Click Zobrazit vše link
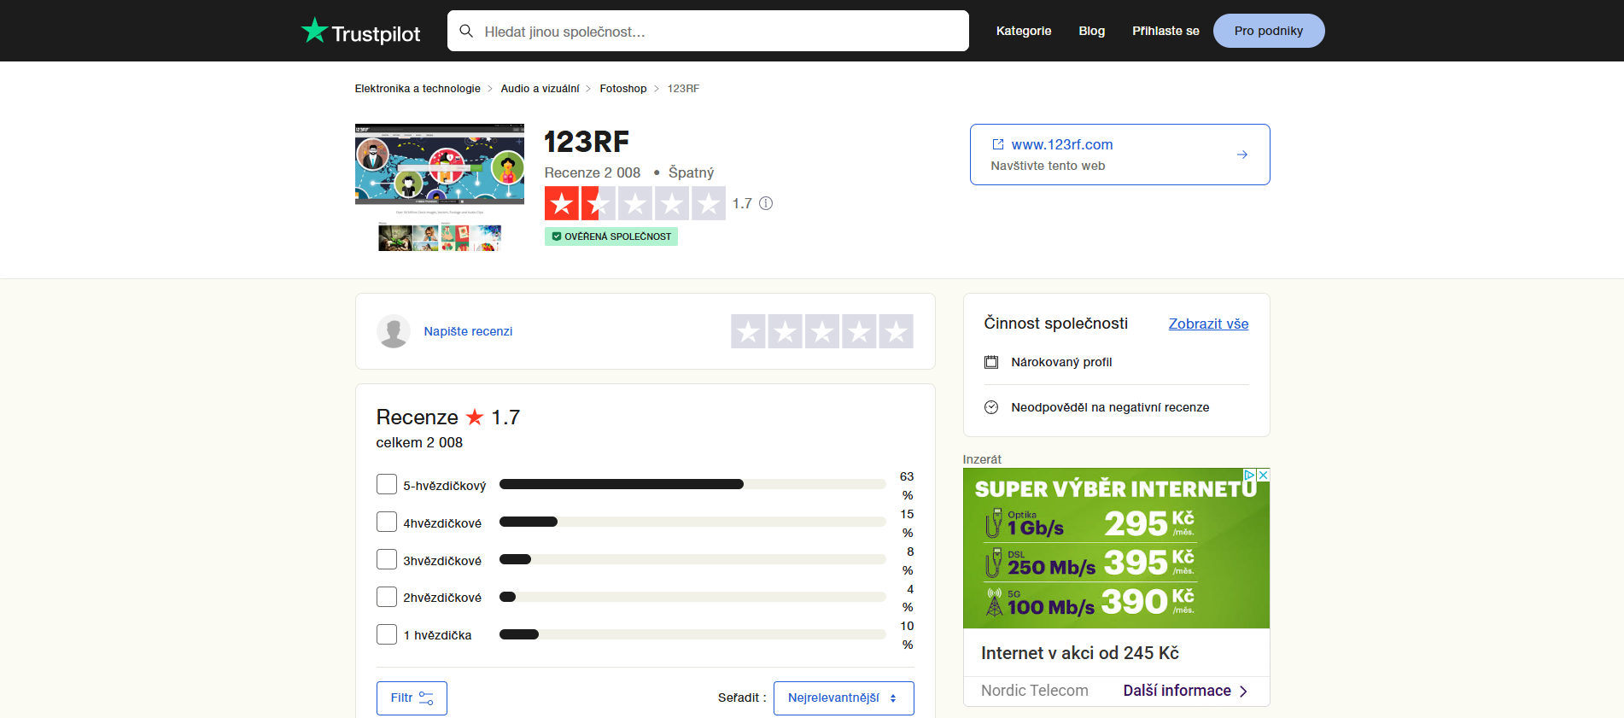This screenshot has height=718, width=1624. coord(1208,324)
